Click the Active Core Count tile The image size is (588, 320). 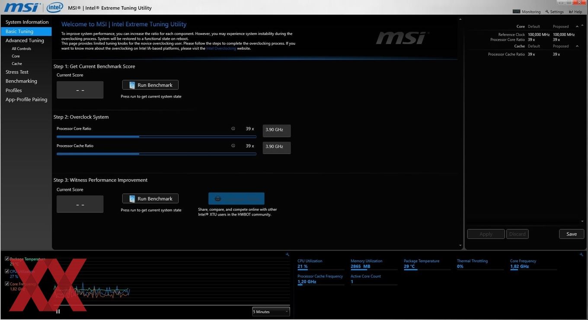[374, 279]
